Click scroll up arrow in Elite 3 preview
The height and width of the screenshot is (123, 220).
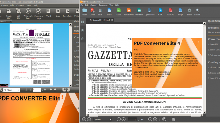pyautogui.click(x=70, y=24)
